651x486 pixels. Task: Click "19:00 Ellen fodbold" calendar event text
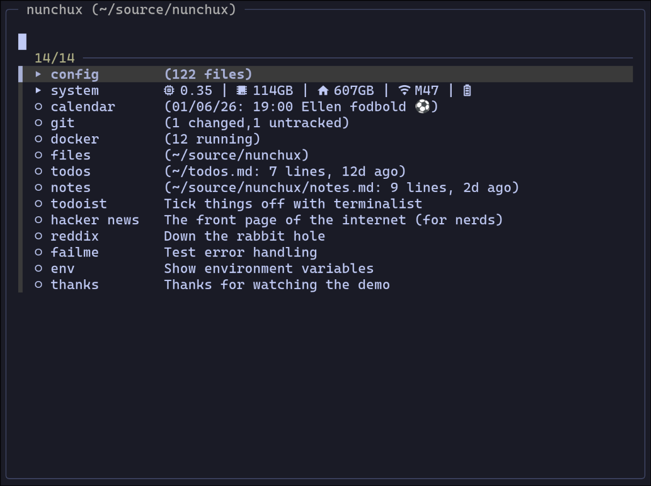point(329,107)
